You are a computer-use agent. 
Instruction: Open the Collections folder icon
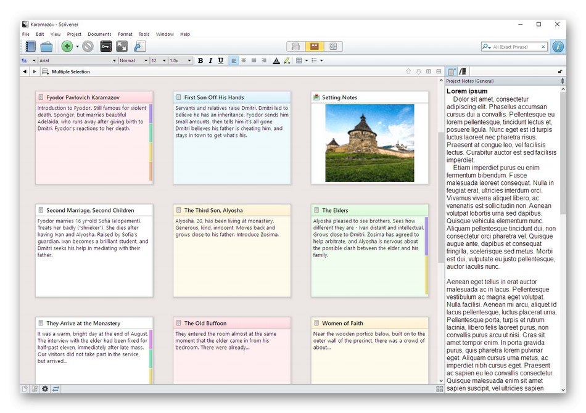46,46
